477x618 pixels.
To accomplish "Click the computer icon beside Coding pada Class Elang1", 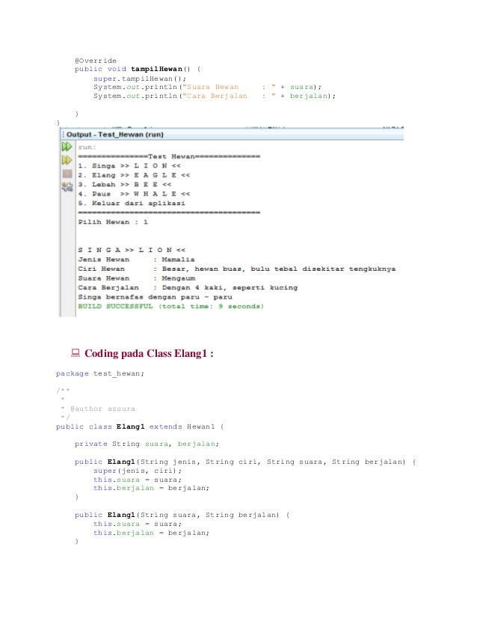I will 76,352.
